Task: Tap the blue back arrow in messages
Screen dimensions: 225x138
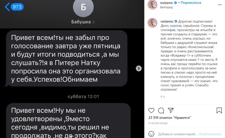Action: tap(7, 7)
